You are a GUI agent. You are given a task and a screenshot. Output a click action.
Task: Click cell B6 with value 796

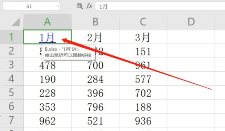point(95,106)
